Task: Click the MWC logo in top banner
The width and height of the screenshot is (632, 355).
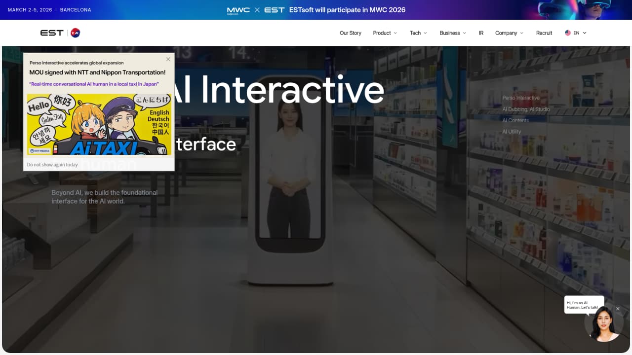Action: [x=238, y=10]
